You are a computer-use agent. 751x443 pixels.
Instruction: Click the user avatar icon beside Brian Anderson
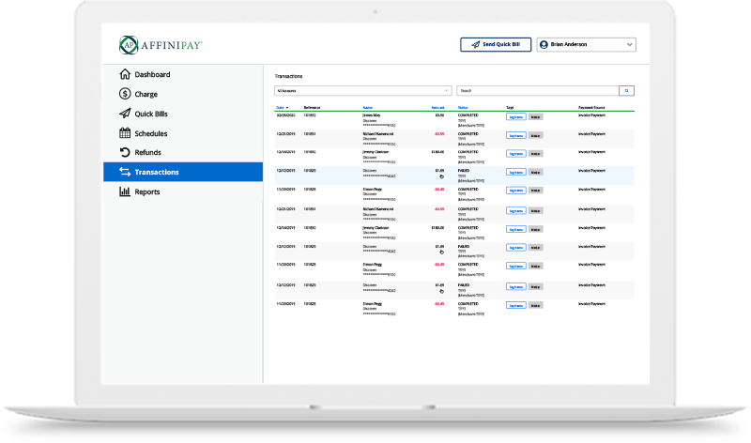(544, 44)
